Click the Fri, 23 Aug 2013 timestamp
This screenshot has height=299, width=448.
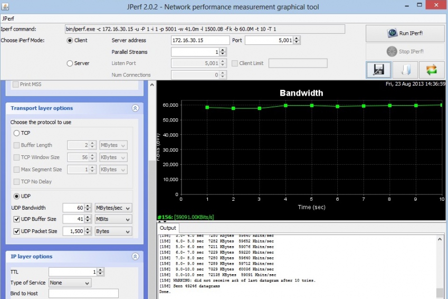click(415, 84)
